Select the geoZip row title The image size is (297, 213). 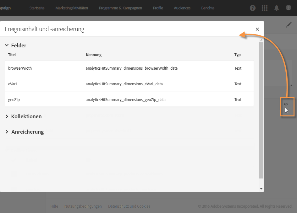[x=14, y=100]
